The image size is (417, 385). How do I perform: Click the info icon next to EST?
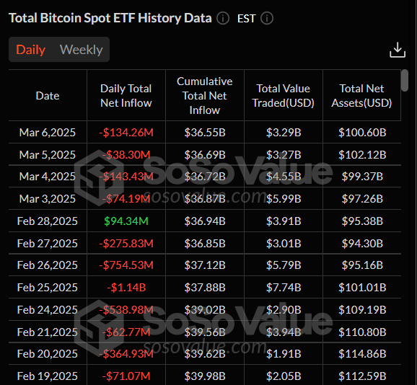pos(267,18)
